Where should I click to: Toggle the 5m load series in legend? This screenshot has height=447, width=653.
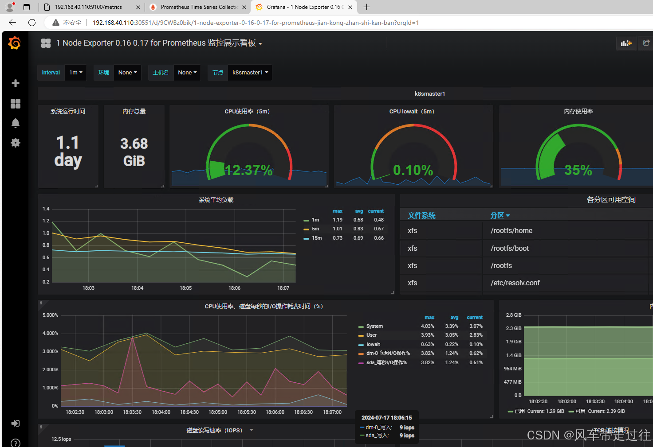[x=315, y=229]
